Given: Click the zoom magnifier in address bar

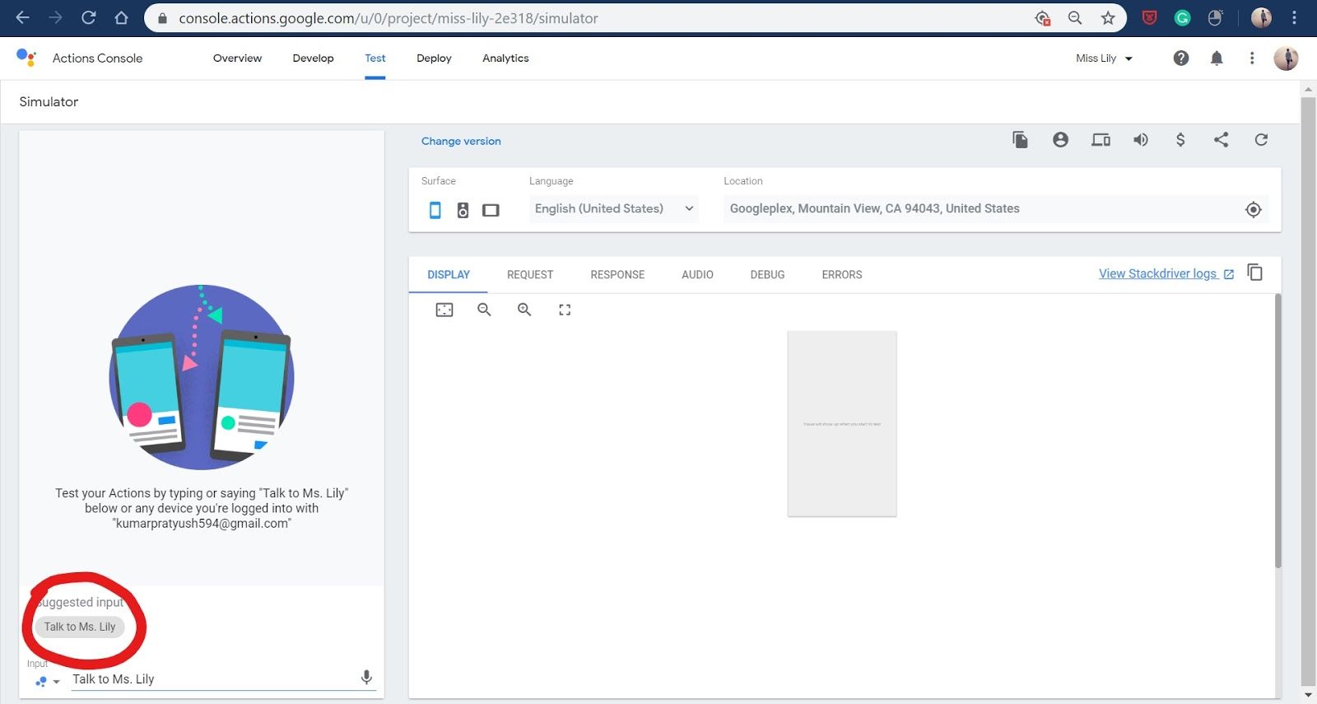Looking at the screenshot, I should pos(1075,18).
